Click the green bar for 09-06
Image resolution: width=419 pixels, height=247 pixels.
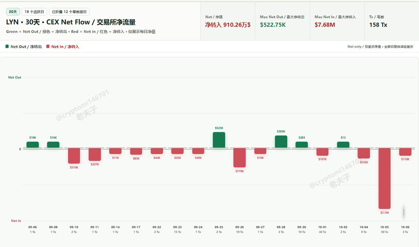point(33,144)
